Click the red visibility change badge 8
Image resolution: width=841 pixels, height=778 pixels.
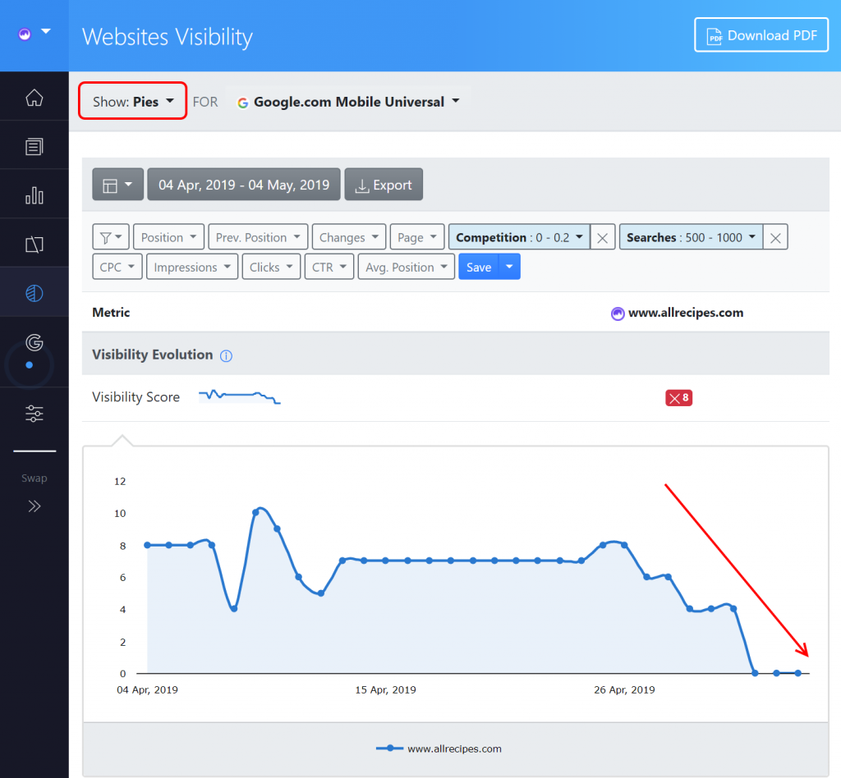point(678,397)
